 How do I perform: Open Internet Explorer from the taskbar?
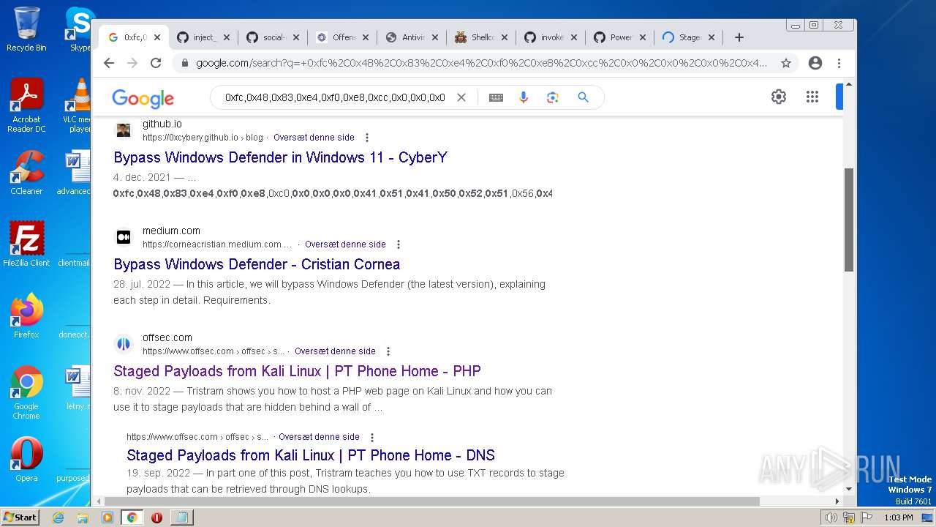pos(58,517)
